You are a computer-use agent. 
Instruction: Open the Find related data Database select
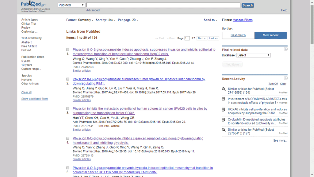tap(253, 55)
